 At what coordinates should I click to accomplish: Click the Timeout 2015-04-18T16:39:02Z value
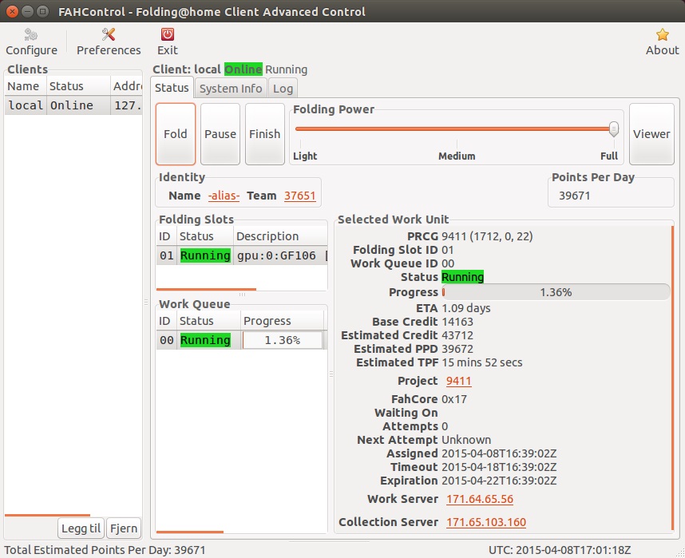(499, 467)
